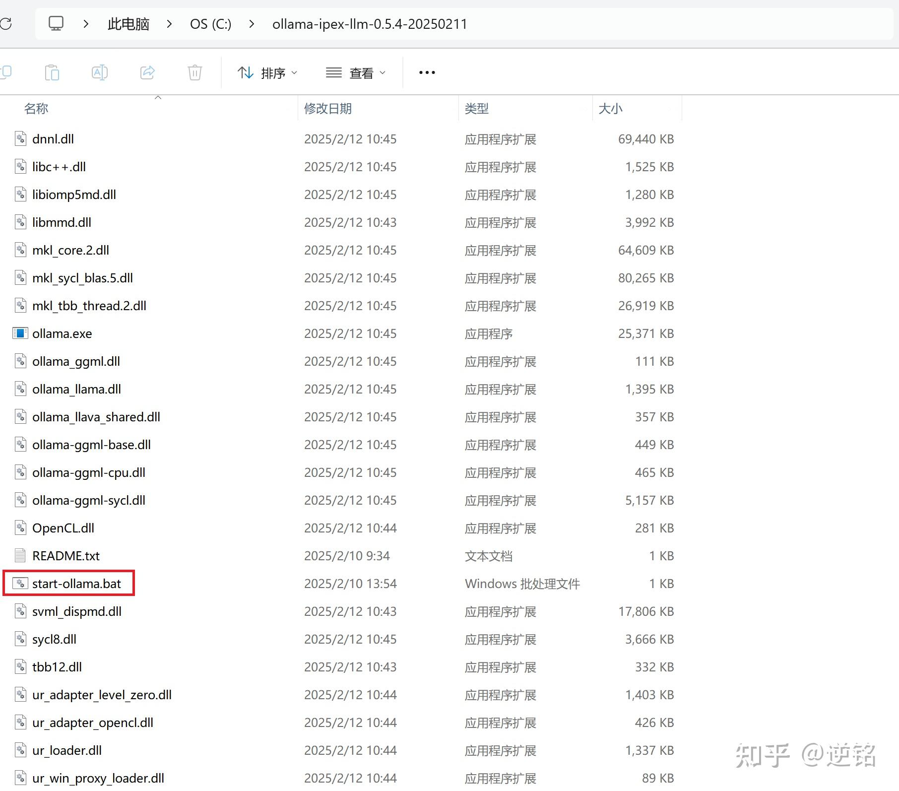This screenshot has width=899, height=791.
Task: Select the file ur_adapter_level_zero.dll
Action: 102,695
